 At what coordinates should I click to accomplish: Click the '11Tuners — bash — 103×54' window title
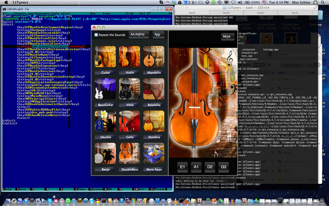point(248,7)
